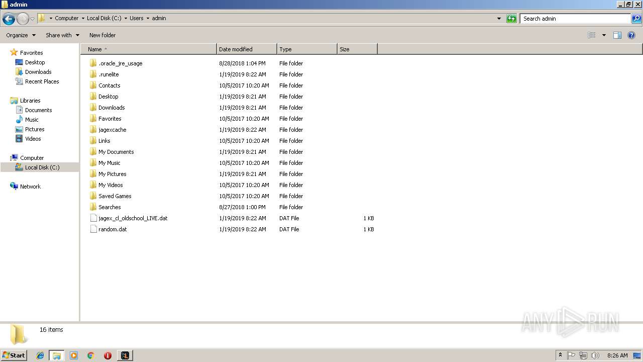Open Help via question mark icon
Viewport: 643px width, 362px height.
[x=631, y=35]
